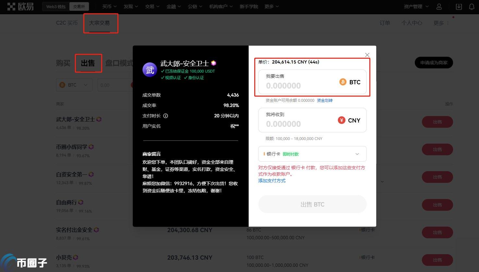Switch to 交易所 mode
Image resolution: width=479 pixels, height=272 pixels.
[x=79, y=6]
